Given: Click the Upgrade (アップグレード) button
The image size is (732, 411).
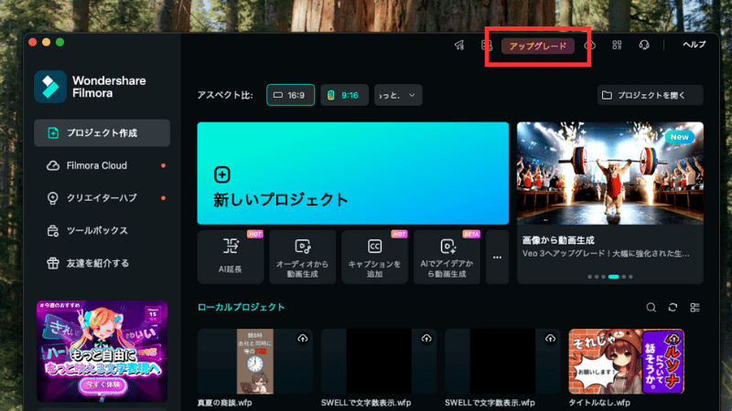Looking at the screenshot, I should tap(538, 46).
